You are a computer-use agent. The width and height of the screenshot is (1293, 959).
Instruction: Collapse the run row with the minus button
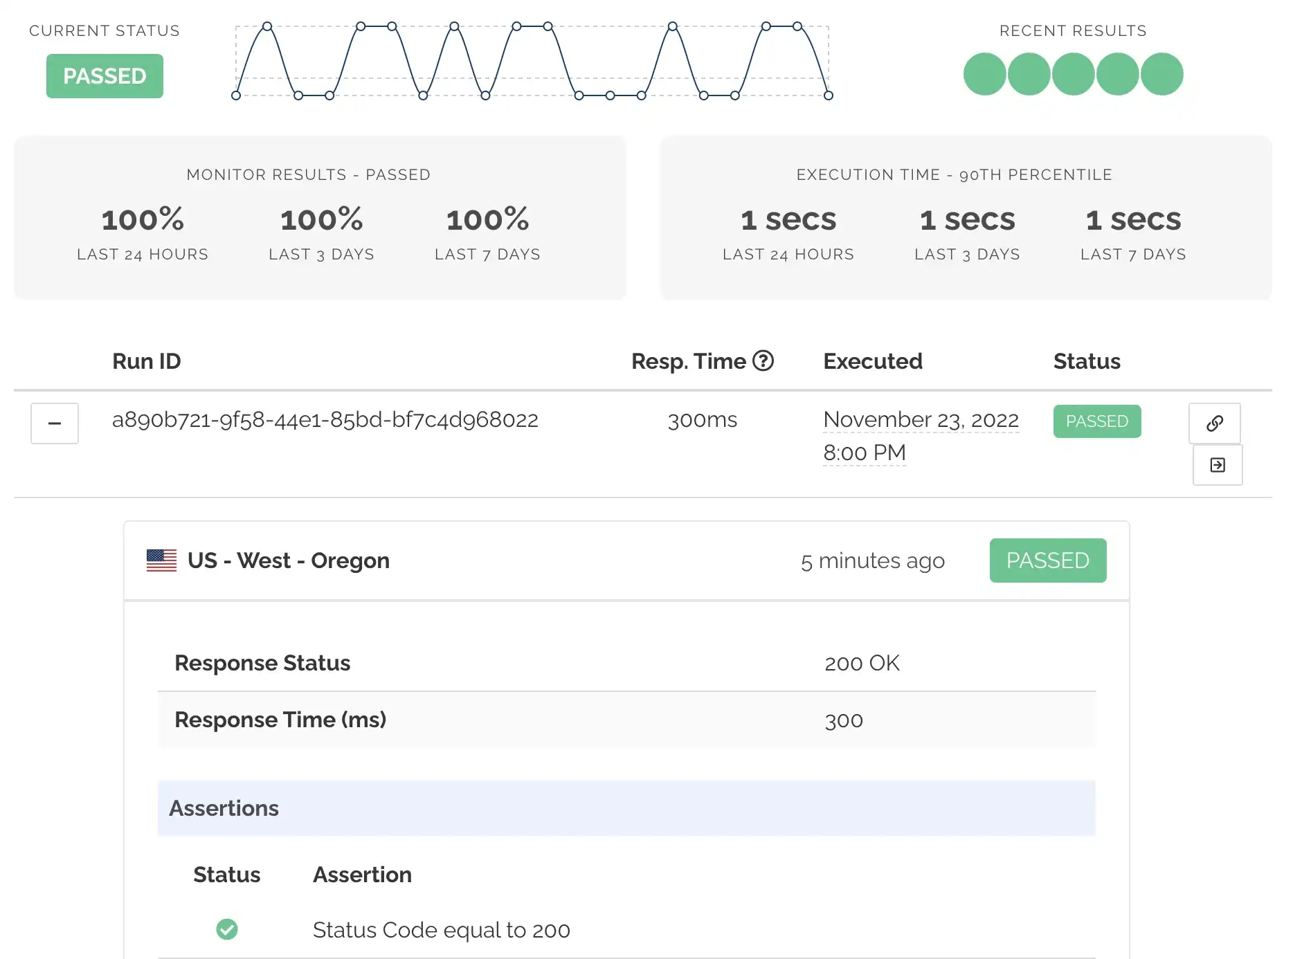click(x=54, y=423)
